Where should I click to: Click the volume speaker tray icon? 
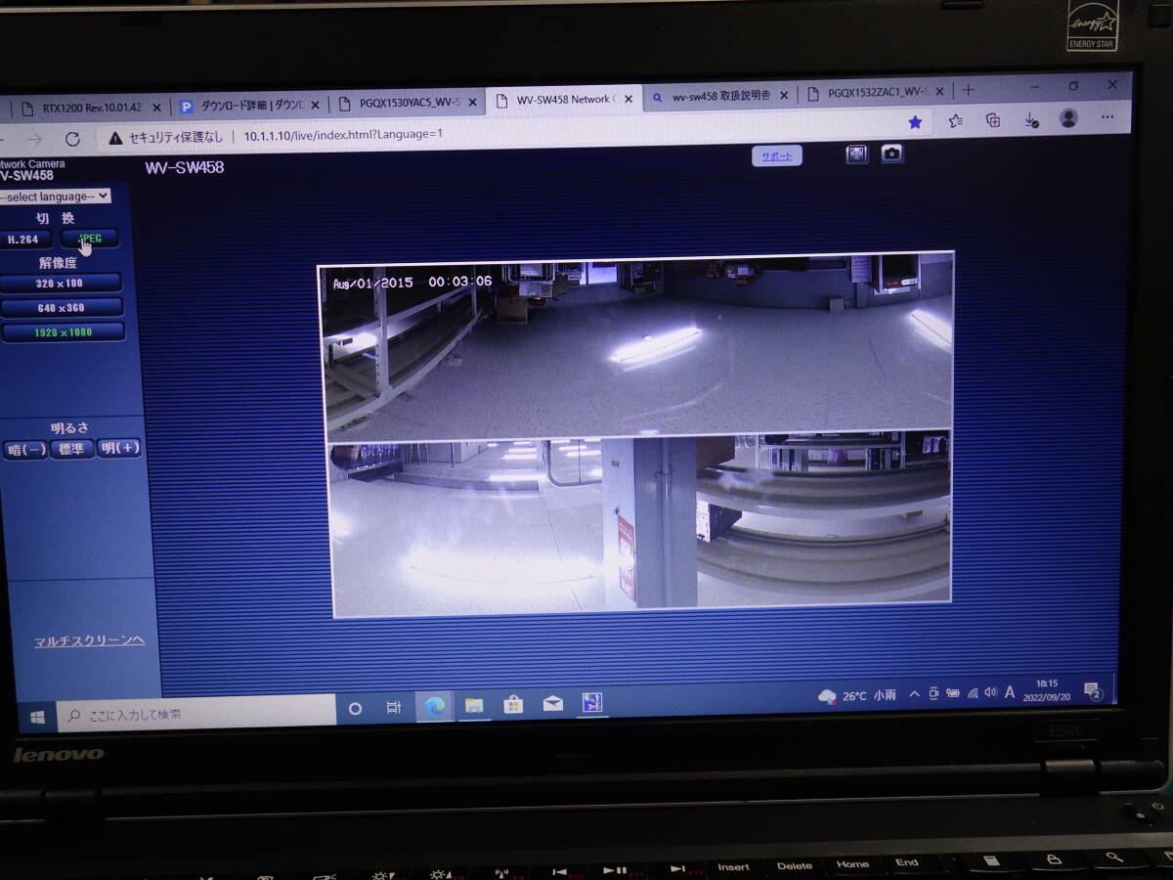(x=990, y=692)
